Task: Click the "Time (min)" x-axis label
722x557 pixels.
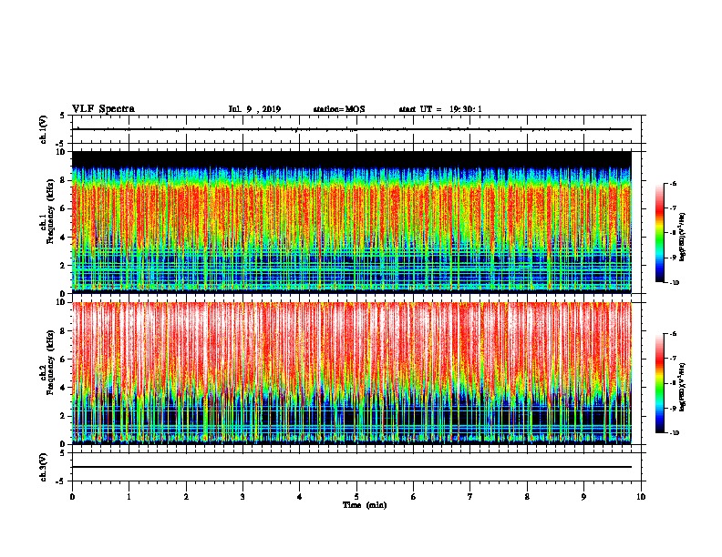Action: coord(365,505)
